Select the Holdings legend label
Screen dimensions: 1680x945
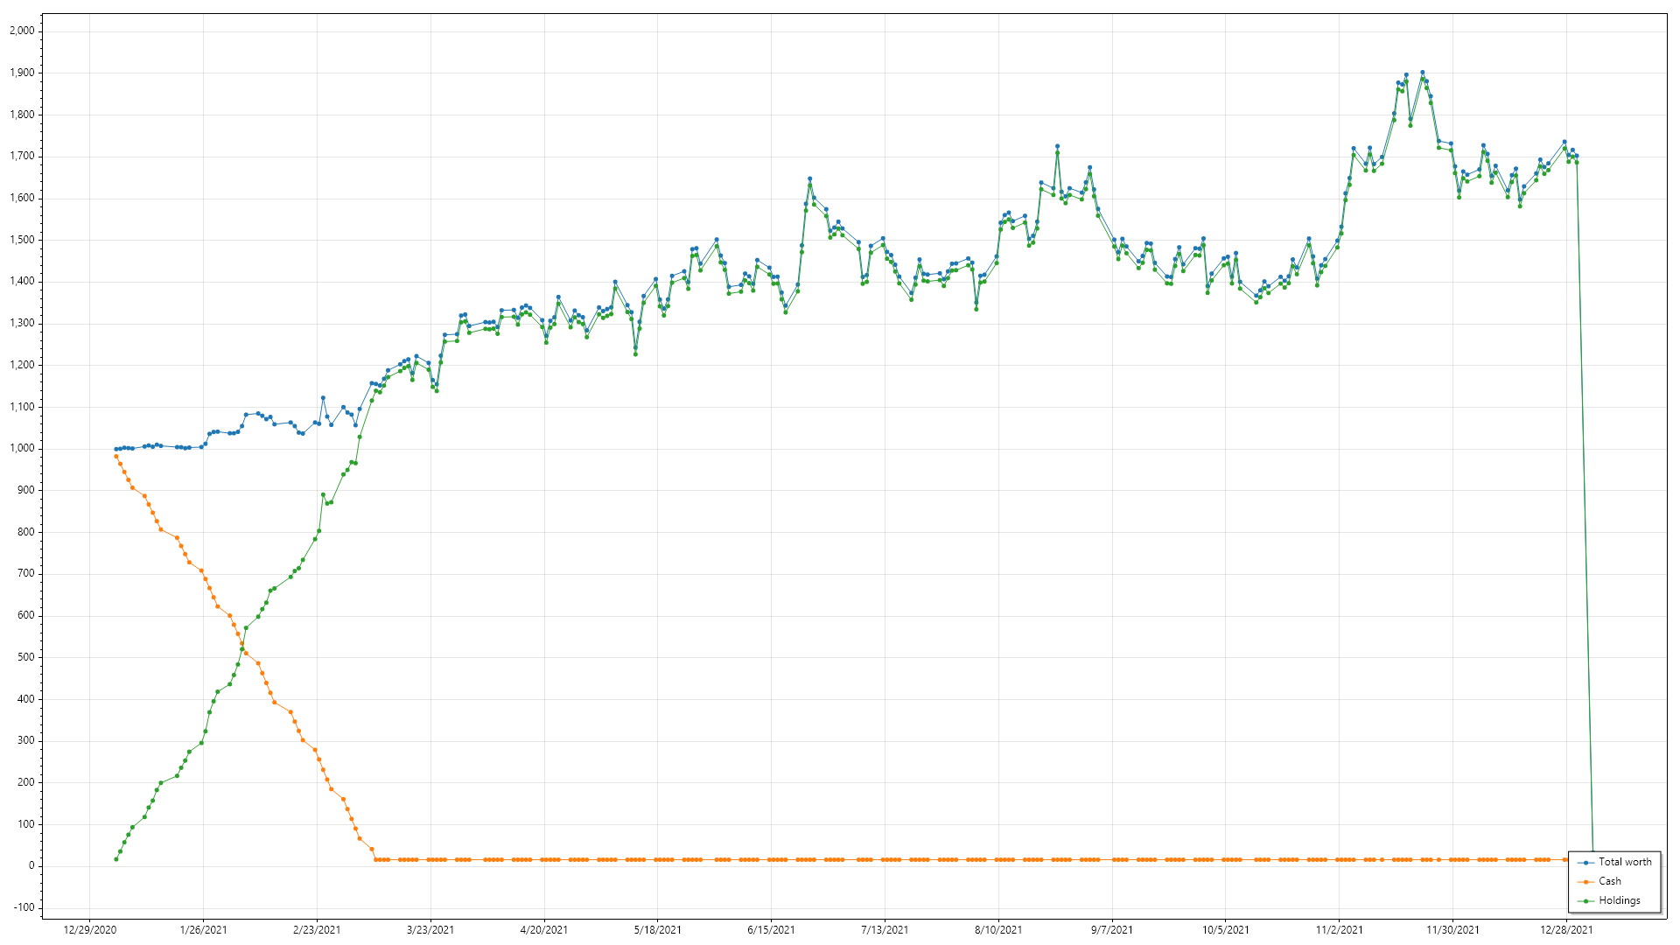(1620, 901)
